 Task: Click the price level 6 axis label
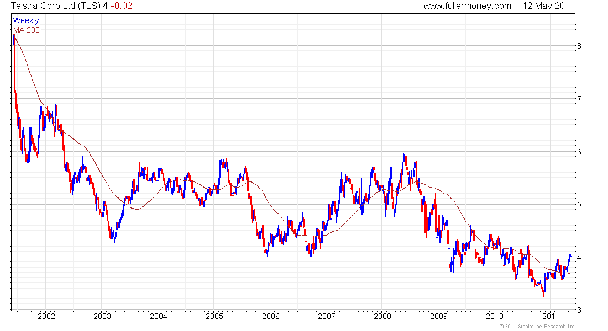[x=579, y=152]
